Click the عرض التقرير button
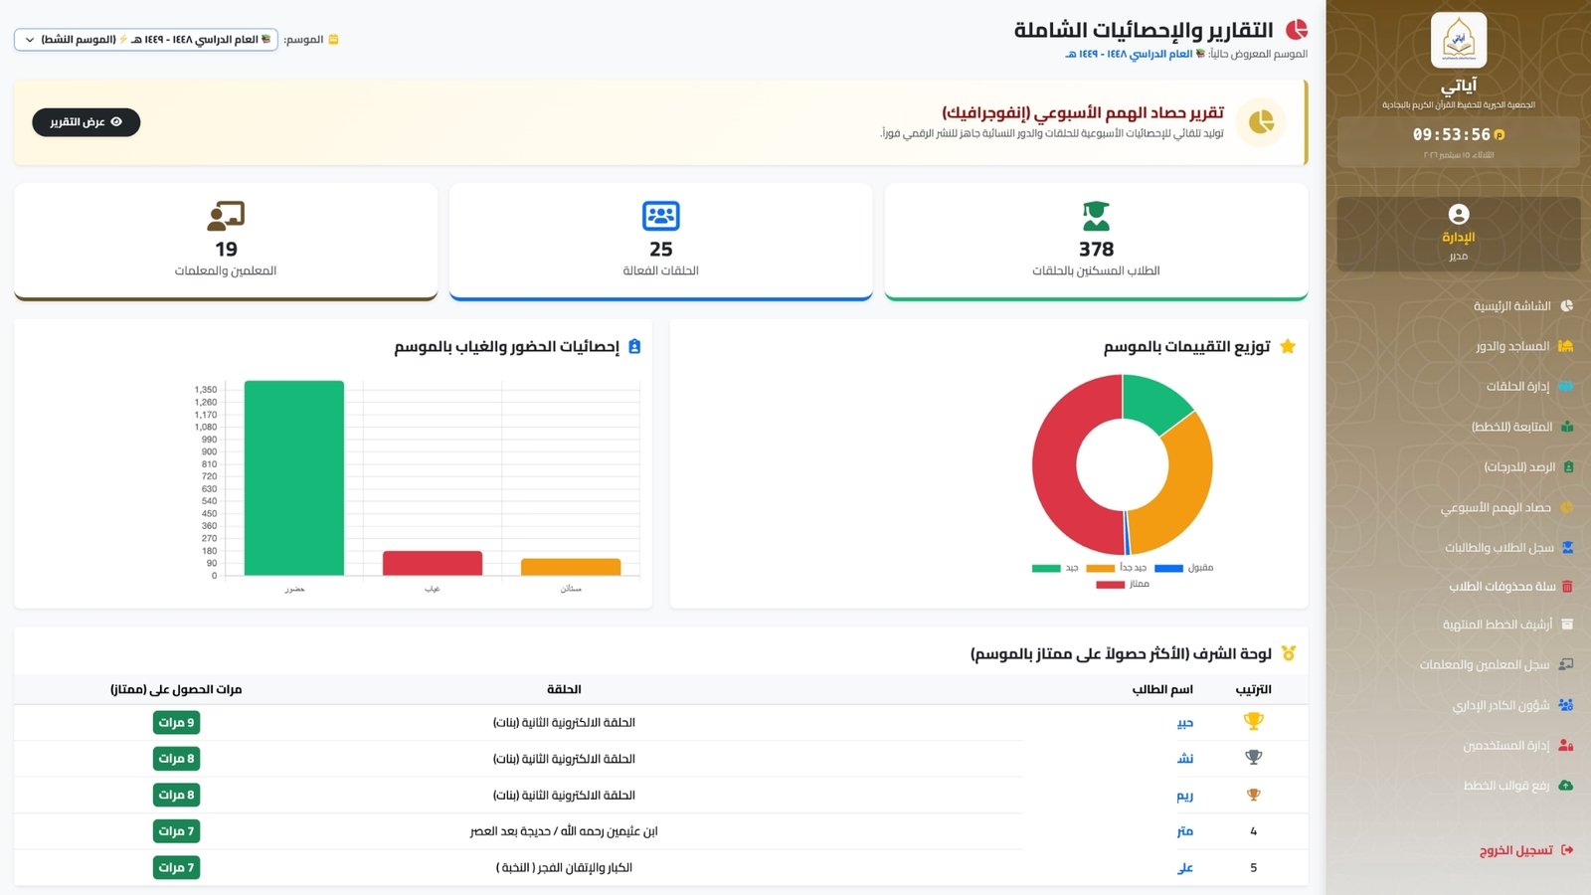Screen dimensions: 1591x895 [x=87, y=122]
